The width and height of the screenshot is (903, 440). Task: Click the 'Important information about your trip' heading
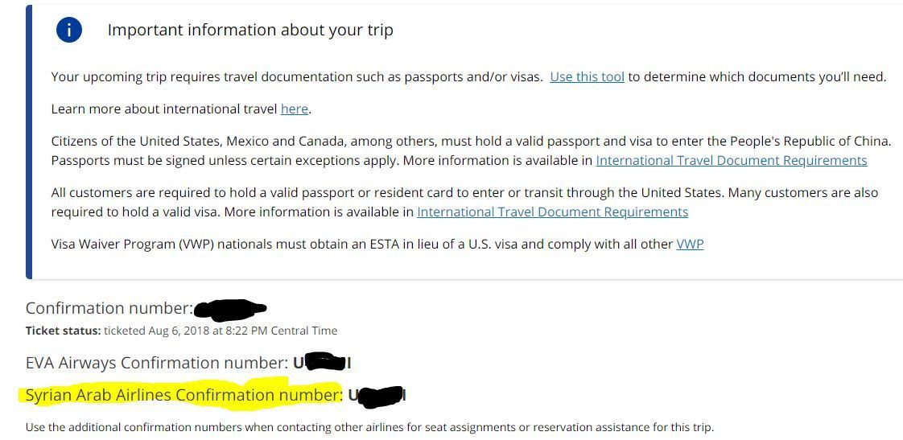(x=250, y=31)
